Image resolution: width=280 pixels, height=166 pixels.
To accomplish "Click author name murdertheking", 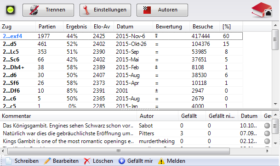I will [157, 141].
